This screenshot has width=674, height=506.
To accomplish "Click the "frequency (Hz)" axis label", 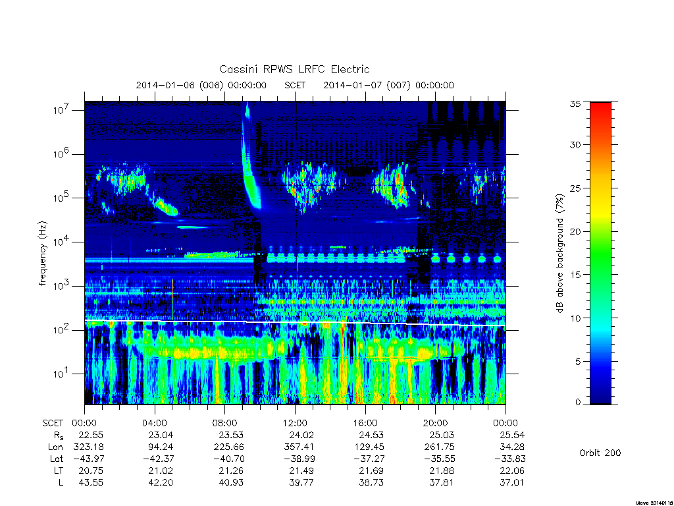I will 42,254.
